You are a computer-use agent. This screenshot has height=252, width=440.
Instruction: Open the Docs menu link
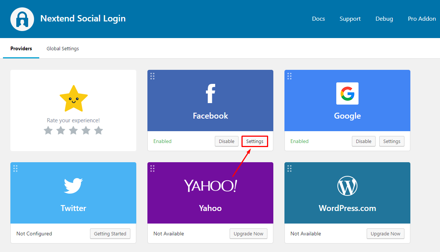click(319, 19)
